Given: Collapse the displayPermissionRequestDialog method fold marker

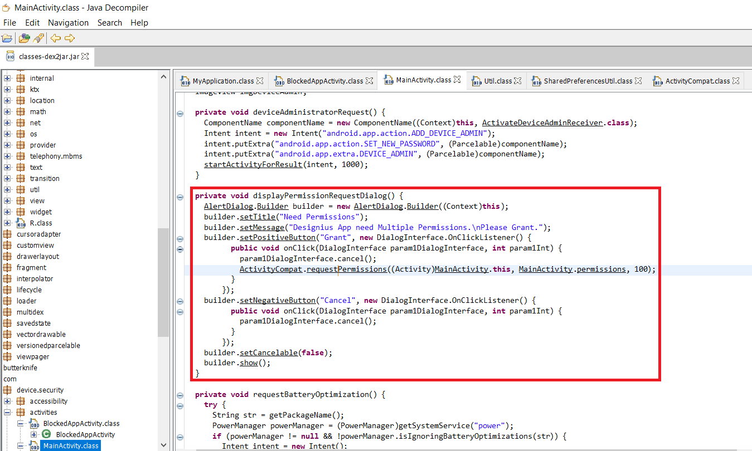Looking at the screenshot, I should click(180, 196).
